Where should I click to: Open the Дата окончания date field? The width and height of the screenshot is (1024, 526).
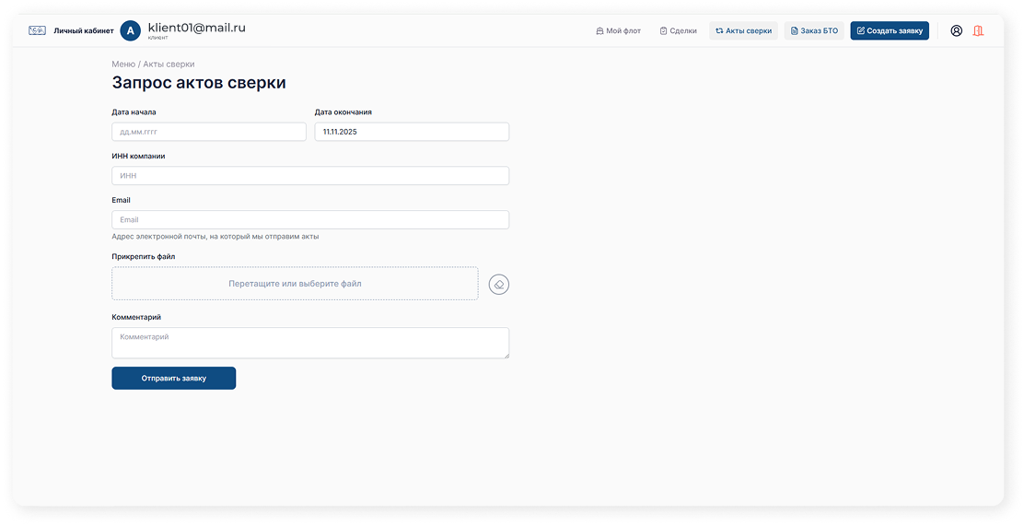[x=412, y=132]
